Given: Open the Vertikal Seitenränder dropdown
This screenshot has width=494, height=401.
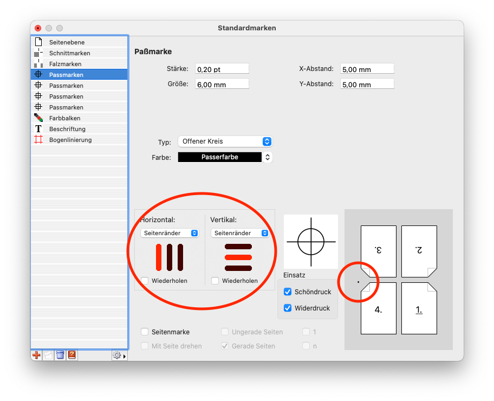Looking at the screenshot, I should click(239, 233).
